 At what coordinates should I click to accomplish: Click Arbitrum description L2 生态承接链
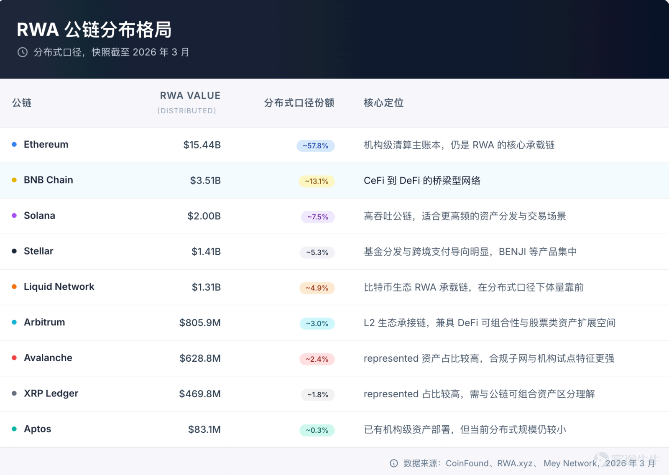point(490,323)
